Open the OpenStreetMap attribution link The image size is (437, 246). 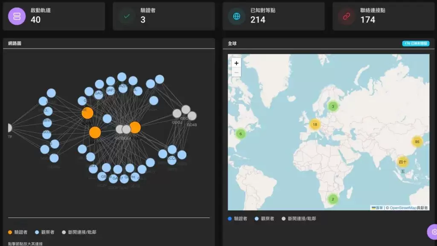403,208
